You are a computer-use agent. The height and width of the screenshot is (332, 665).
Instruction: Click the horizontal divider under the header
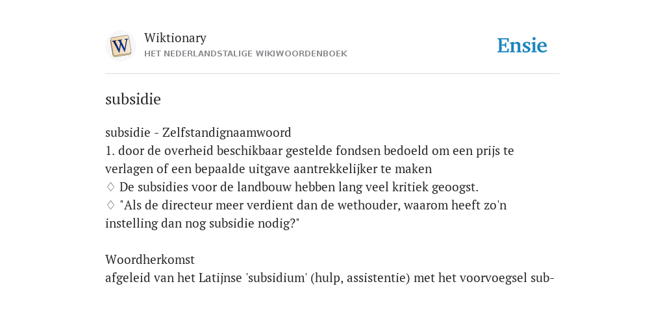332,74
